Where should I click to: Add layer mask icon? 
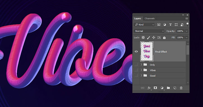tap(155, 88)
